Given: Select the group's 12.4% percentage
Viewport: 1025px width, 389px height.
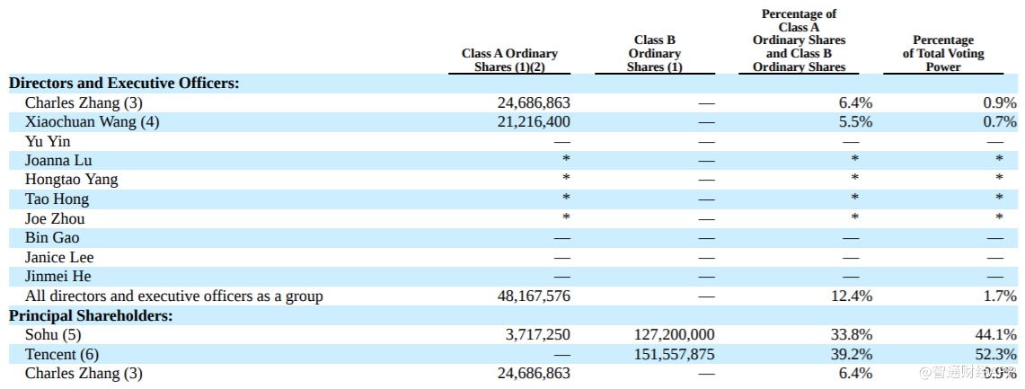Looking at the screenshot, I should pos(851,296).
